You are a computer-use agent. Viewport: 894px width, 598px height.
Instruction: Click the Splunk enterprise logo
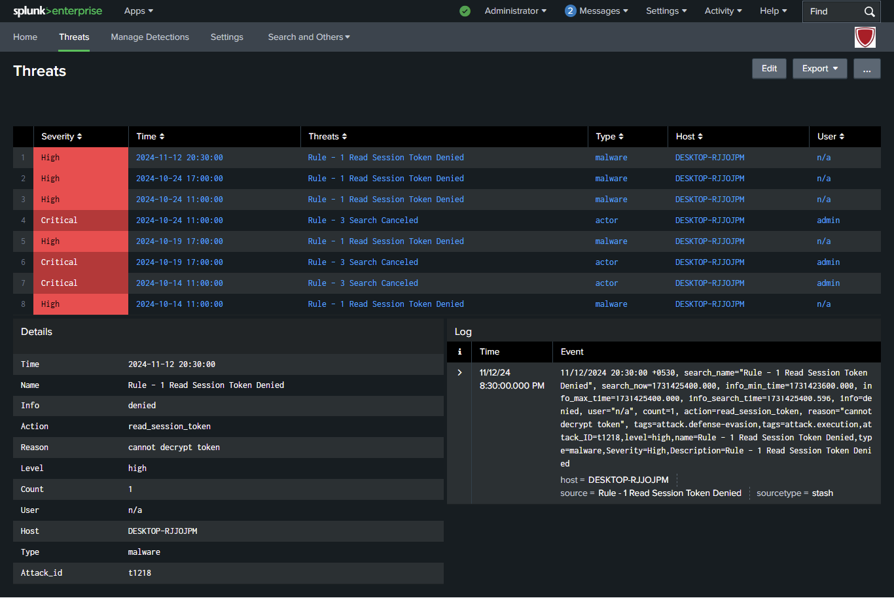pos(58,11)
